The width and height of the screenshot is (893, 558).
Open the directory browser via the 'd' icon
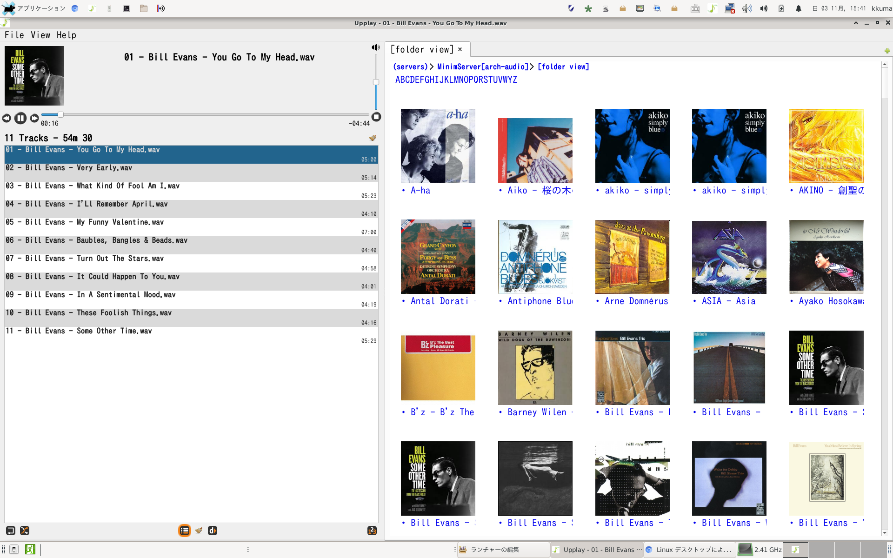[x=213, y=531]
